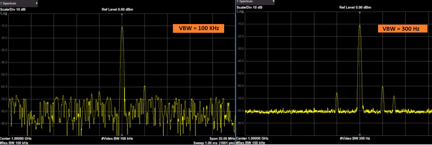
Task: Click #Res BW 100 kHz in left panel
Action: [x=14, y=143]
